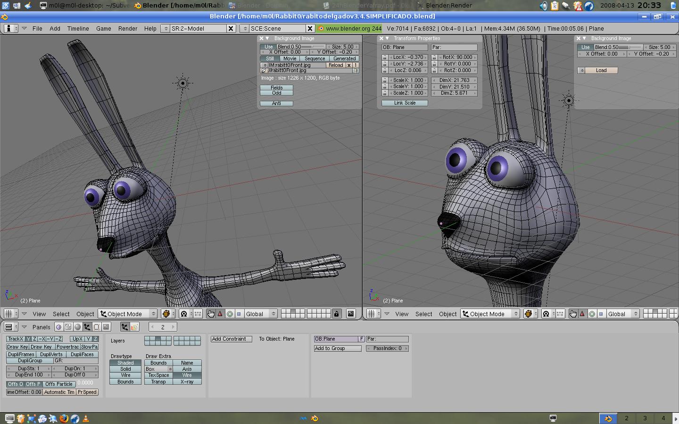Image resolution: width=679 pixels, height=424 pixels.
Task: Click the Add to Group button
Action: tap(338, 349)
